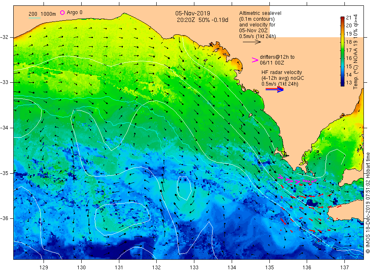Click the black altimetric velocity scale arrow
Image resolution: width=373 pixels, height=273 pixels.
click(252, 42)
